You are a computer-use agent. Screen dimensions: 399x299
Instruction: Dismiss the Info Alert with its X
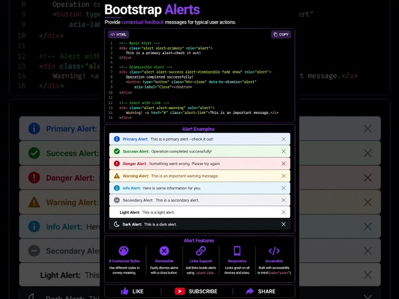[284, 188]
